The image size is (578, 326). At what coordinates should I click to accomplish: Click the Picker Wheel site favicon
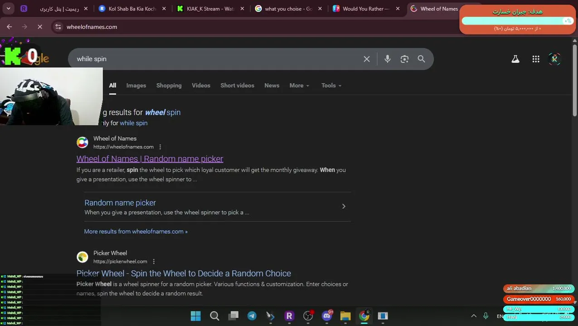82,257
